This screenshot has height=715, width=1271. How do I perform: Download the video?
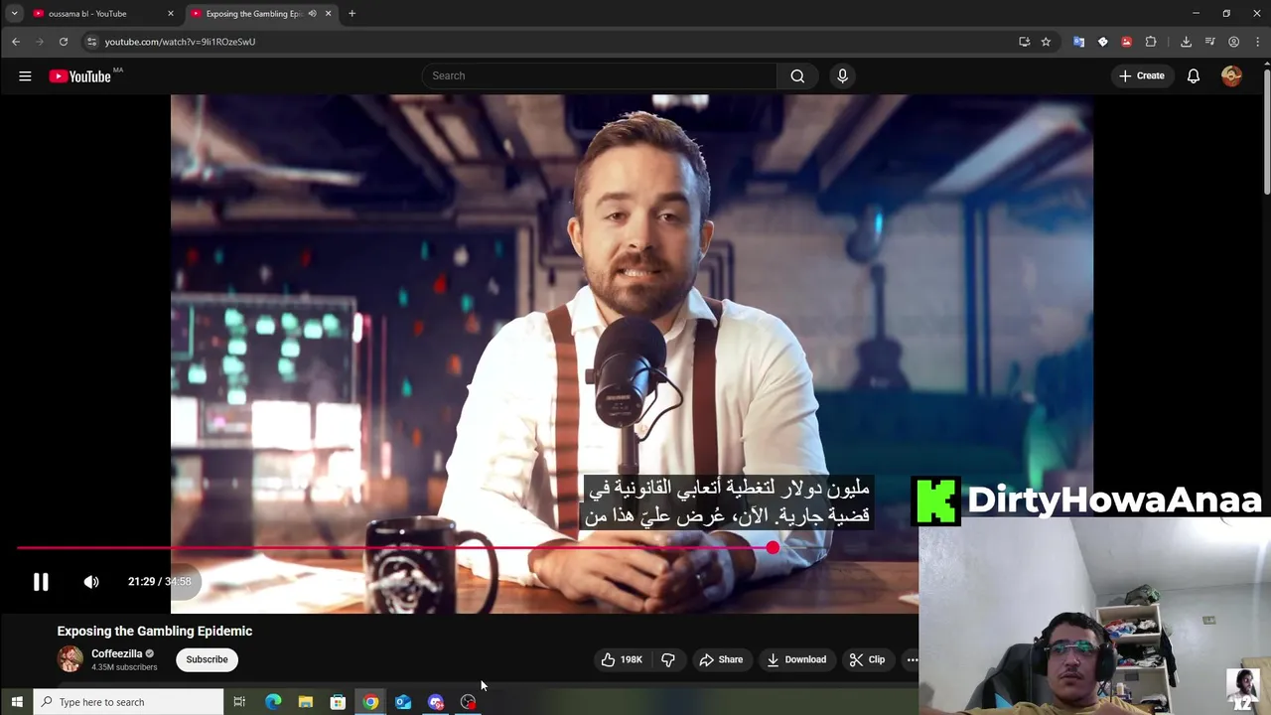pyautogui.click(x=796, y=659)
